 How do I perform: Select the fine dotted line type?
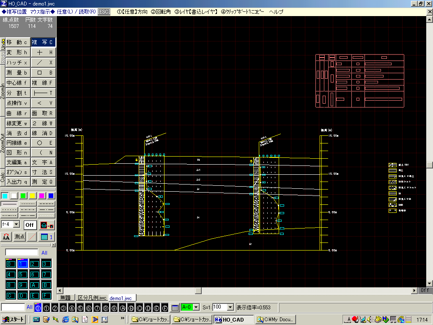(x=28, y=204)
